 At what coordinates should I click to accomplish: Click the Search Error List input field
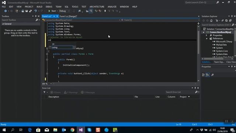click(180, 92)
